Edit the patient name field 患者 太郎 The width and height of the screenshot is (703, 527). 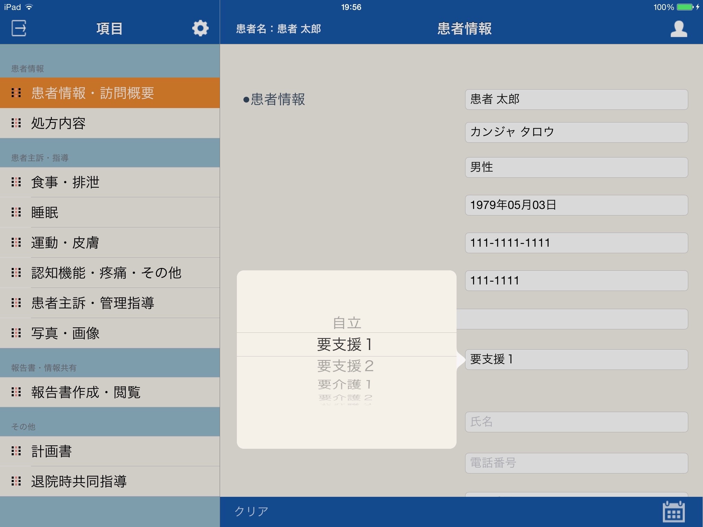tap(576, 99)
